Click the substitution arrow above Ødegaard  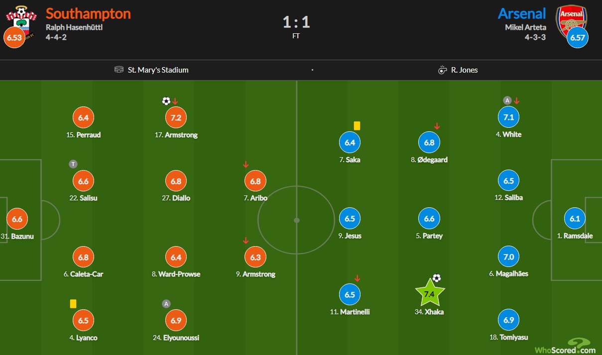tap(437, 126)
